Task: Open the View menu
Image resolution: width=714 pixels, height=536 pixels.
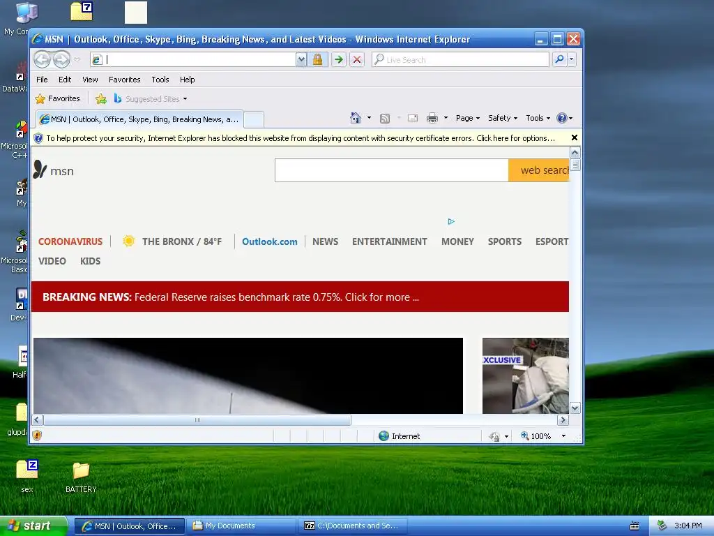Action: [90, 80]
